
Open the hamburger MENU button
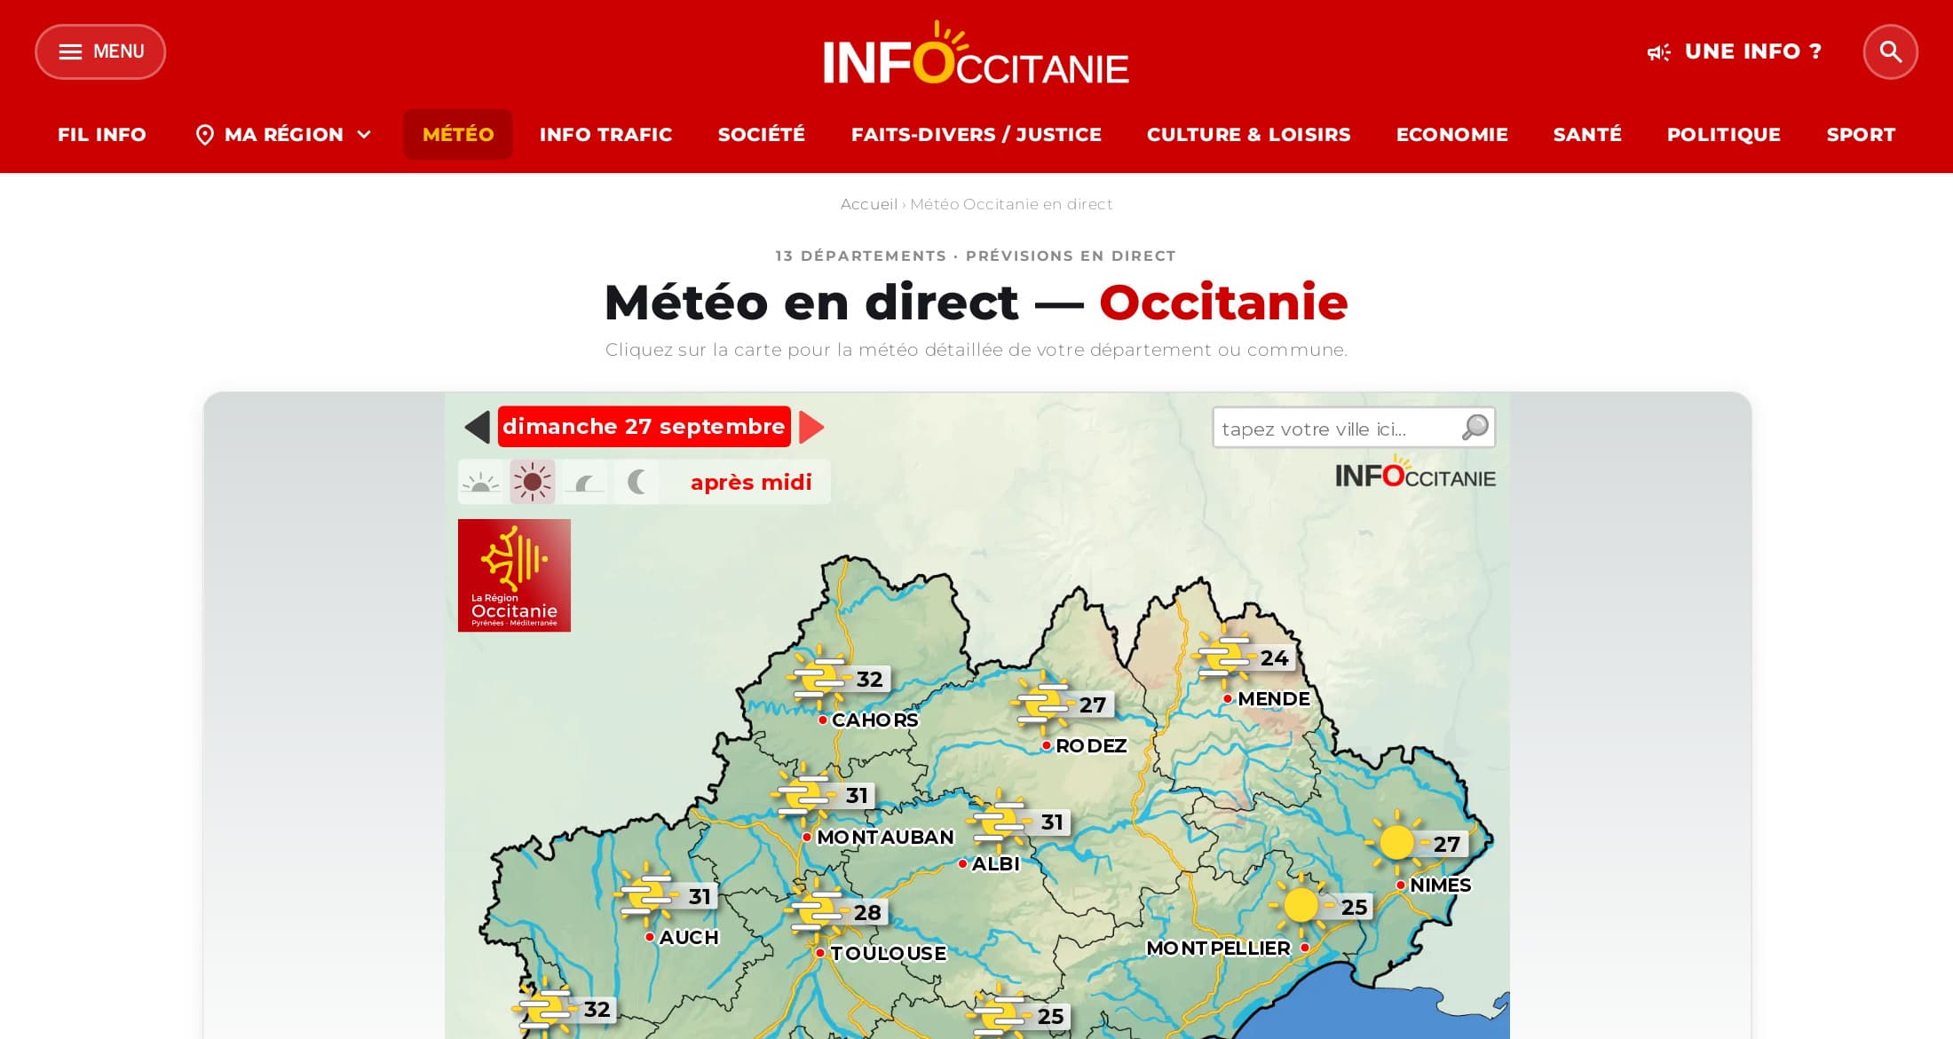click(x=100, y=51)
